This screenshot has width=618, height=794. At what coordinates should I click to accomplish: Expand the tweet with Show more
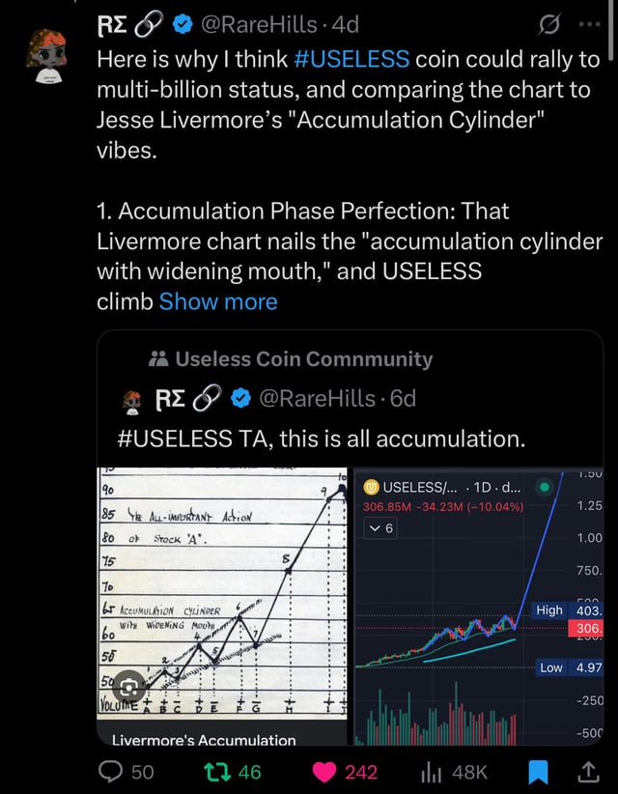[218, 301]
